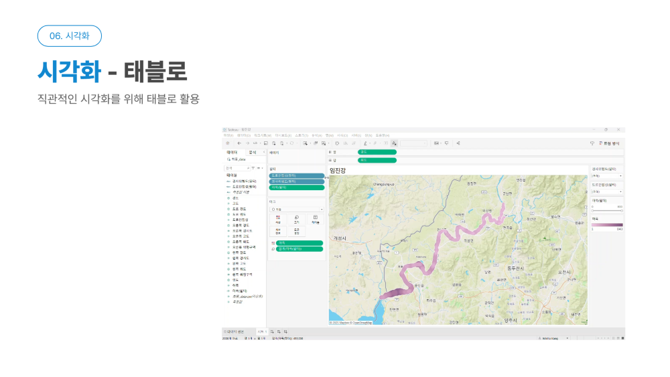Click the Presentation mode icon in toolbar
The image size is (670, 377).
pos(446,143)
